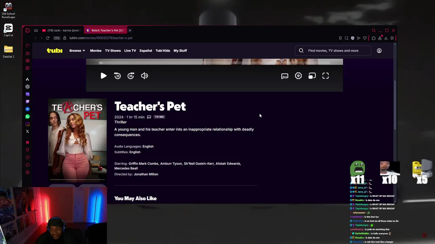Image resolution: width=435 pixels, height=244 pixels.
Task: Open the Teacher's Pet poster thumbnail
Action: click(77, 140)
